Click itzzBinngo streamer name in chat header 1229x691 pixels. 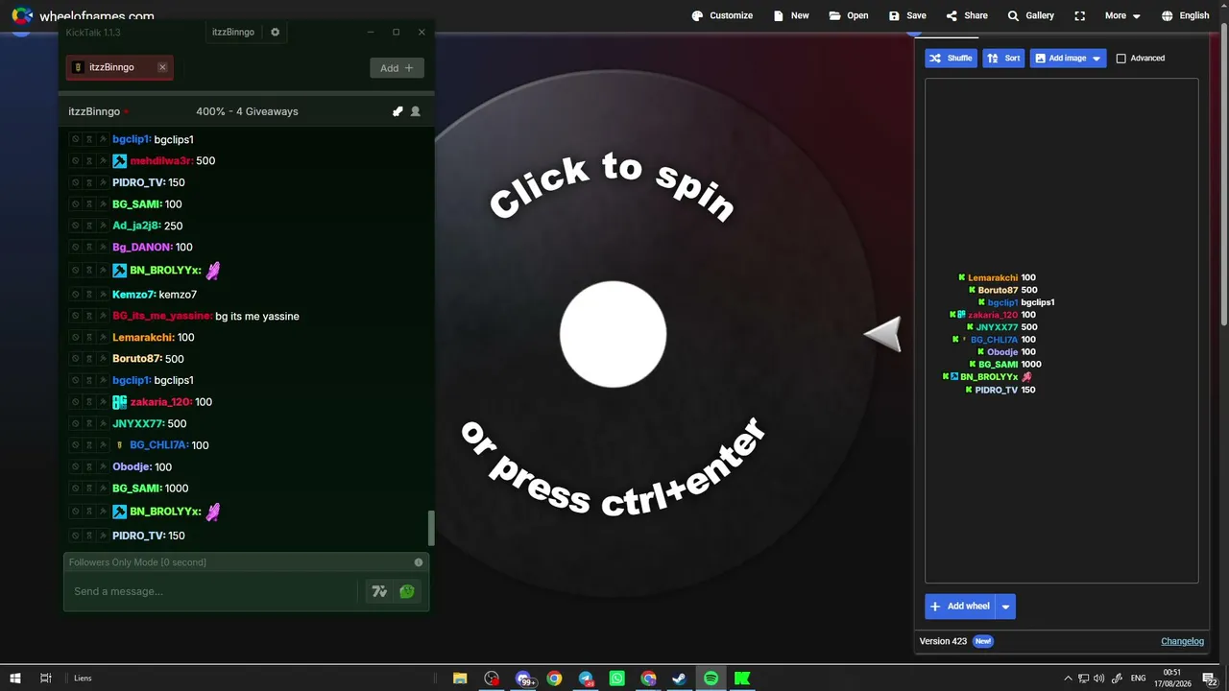coord(94,111)
